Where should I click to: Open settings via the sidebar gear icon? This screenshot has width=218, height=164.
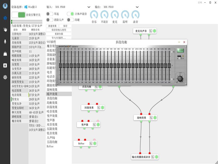tap(5, 77)
